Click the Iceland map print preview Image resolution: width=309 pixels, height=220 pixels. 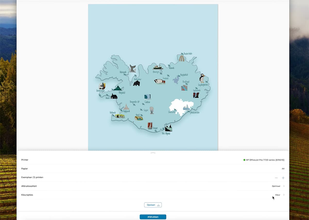tap(153, 77)
